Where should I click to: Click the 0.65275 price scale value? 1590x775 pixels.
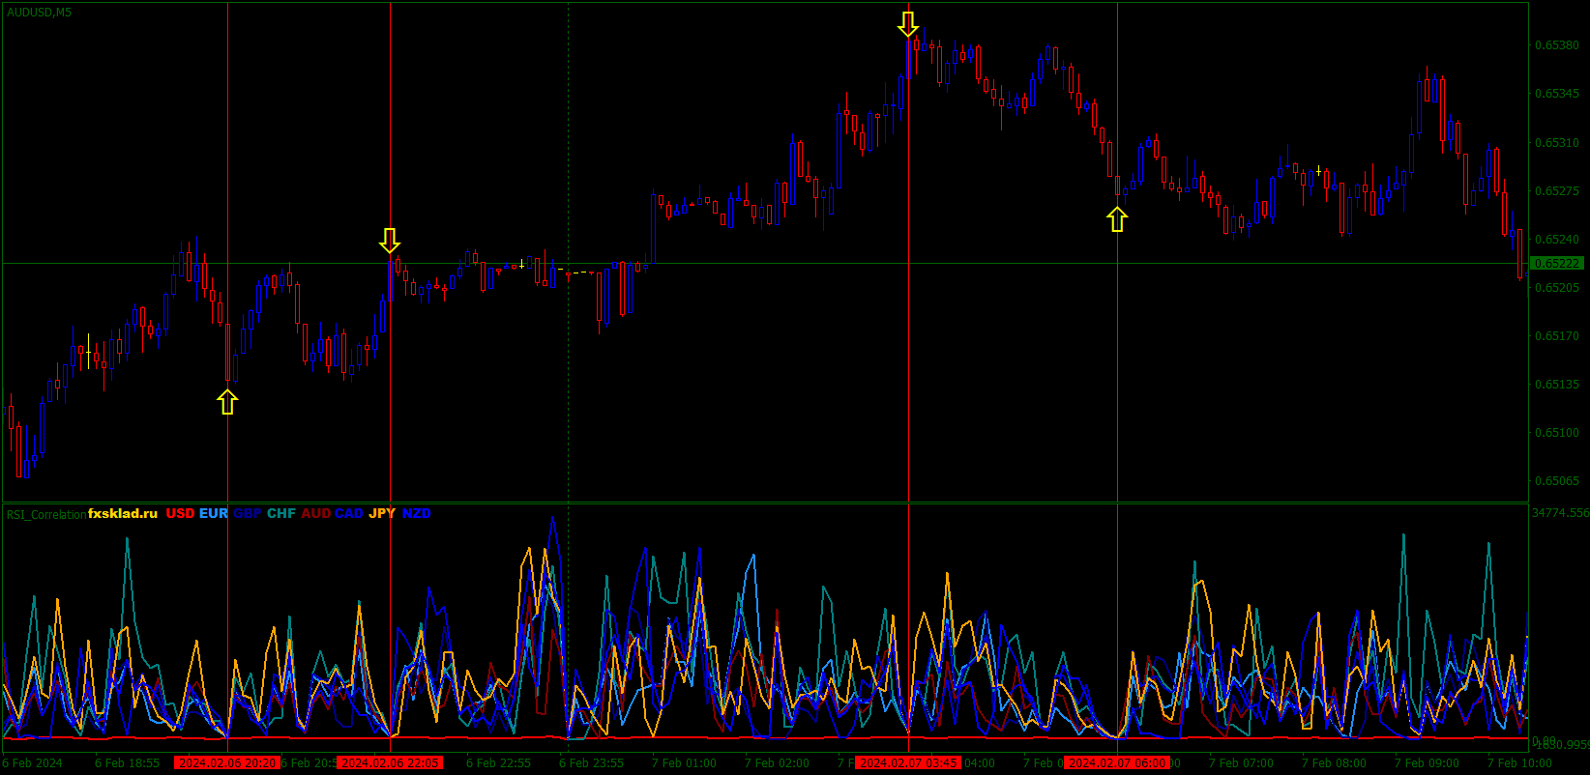[x=1557, y=190]
